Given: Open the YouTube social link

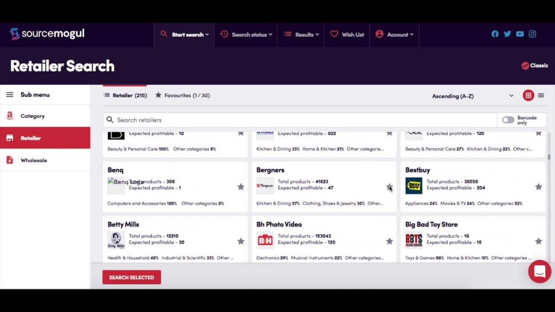Looking at the screenshot, I should [x=520, y=34].
